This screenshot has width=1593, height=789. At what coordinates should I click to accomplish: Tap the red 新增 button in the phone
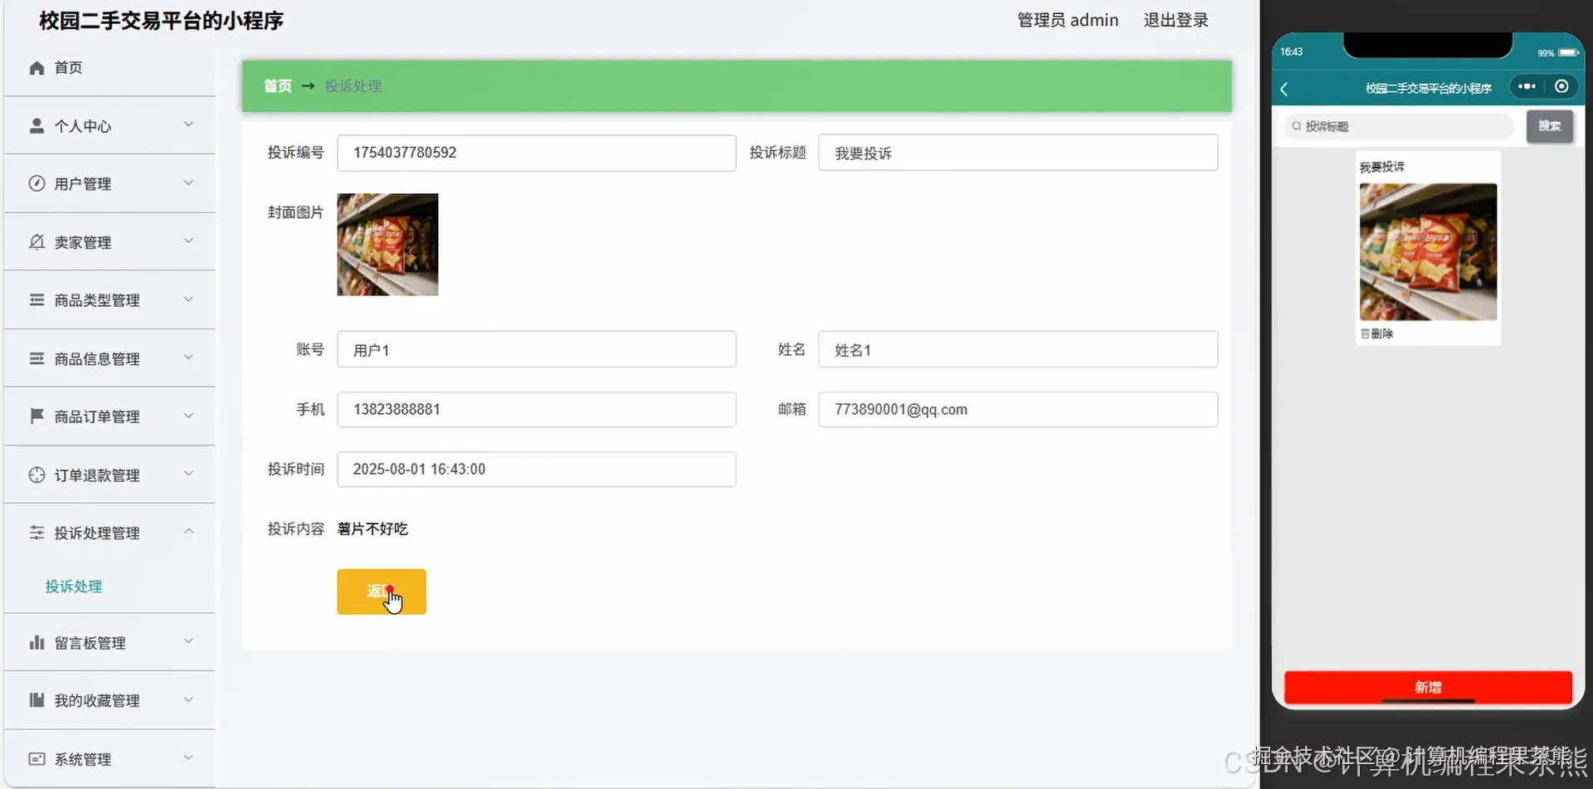[x=1428, y=687]
